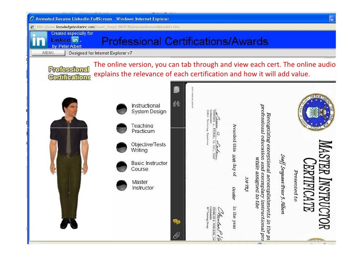Click the Objective/Tests Writing label
Viewport: 362px width, 256px height.
point(148,147)
